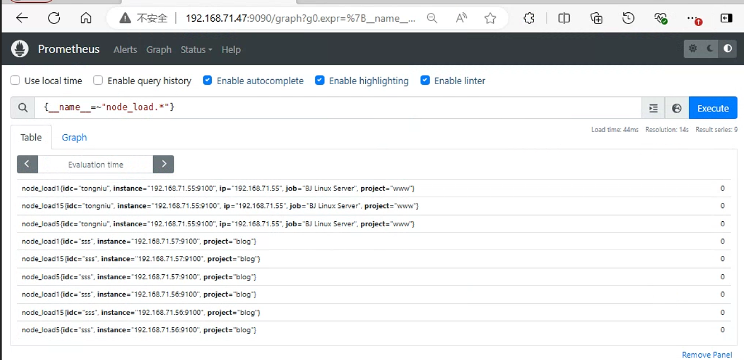Image resolution: width=744 pixels, height=360 pixels.
Task: Refresh the current browser page
Action: [54, 18]
